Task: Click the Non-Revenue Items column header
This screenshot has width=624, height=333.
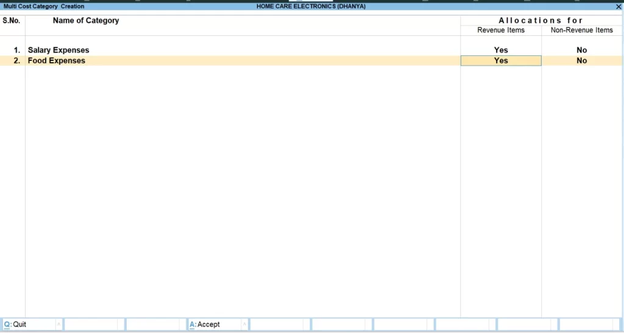Action: (x=582, y=30)
